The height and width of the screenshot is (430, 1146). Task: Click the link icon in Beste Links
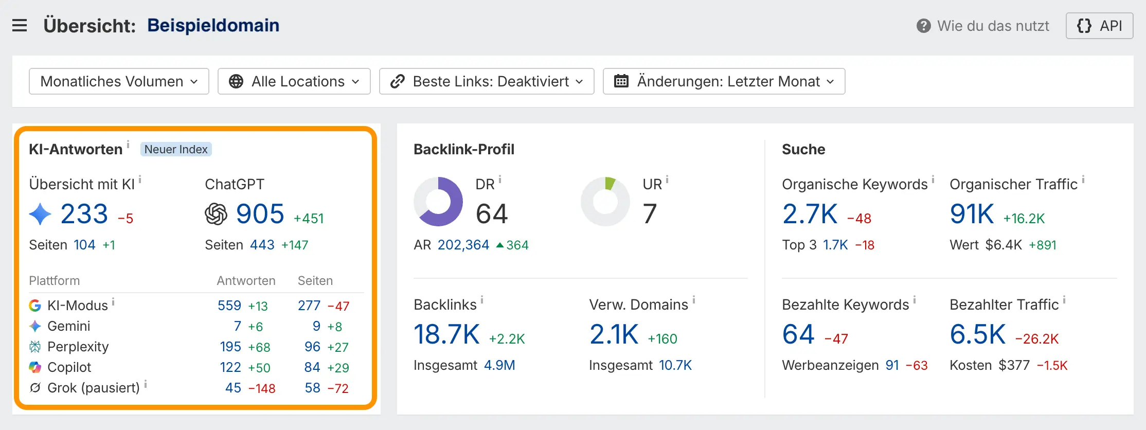pos(398,81)
